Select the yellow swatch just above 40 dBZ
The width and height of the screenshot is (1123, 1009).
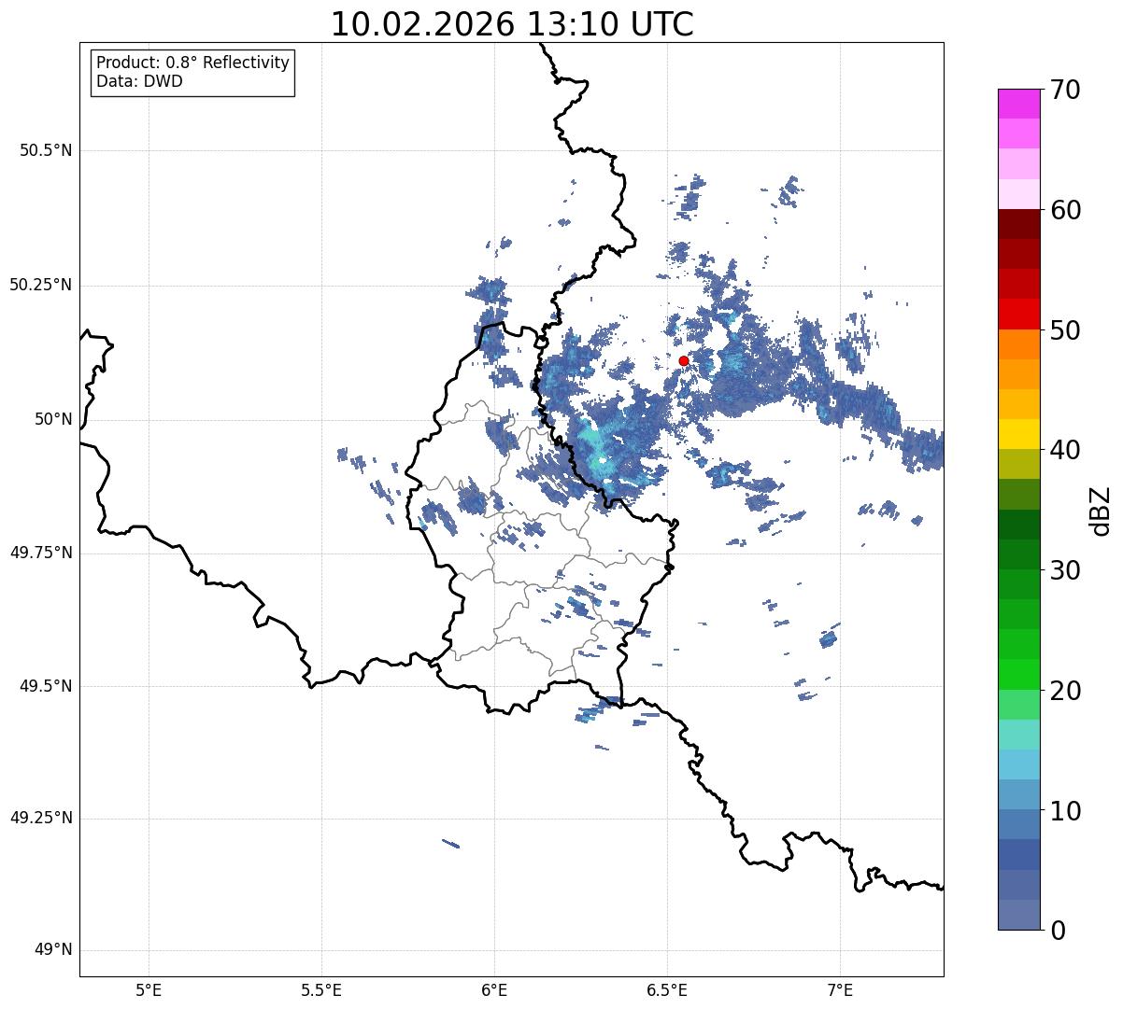pyautogui.click(x=1018, y=434)
